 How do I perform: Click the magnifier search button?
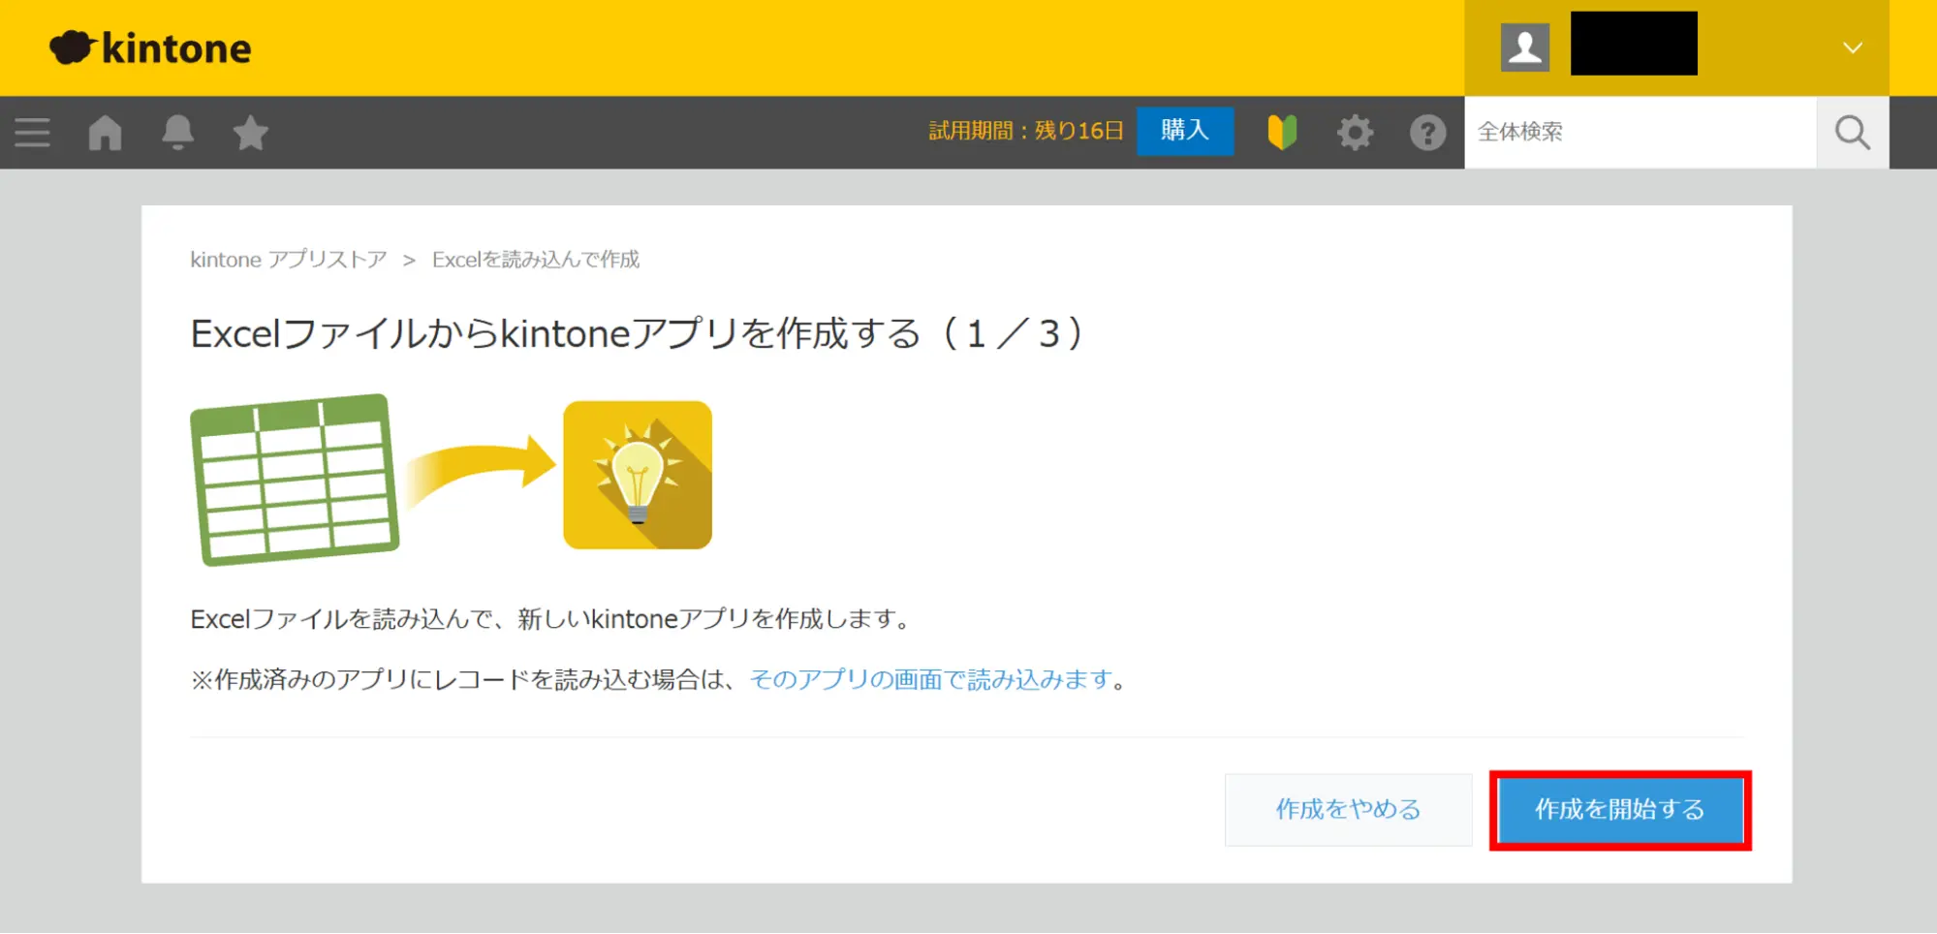click(x=1852, y=133)
